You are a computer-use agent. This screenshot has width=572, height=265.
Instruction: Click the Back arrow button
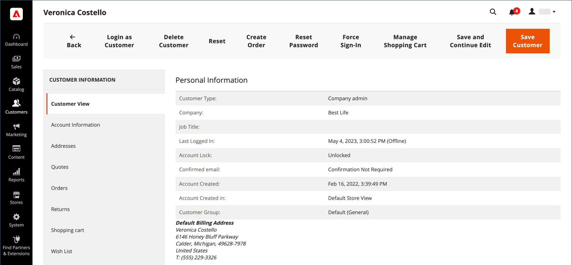[x=73, y=41]
